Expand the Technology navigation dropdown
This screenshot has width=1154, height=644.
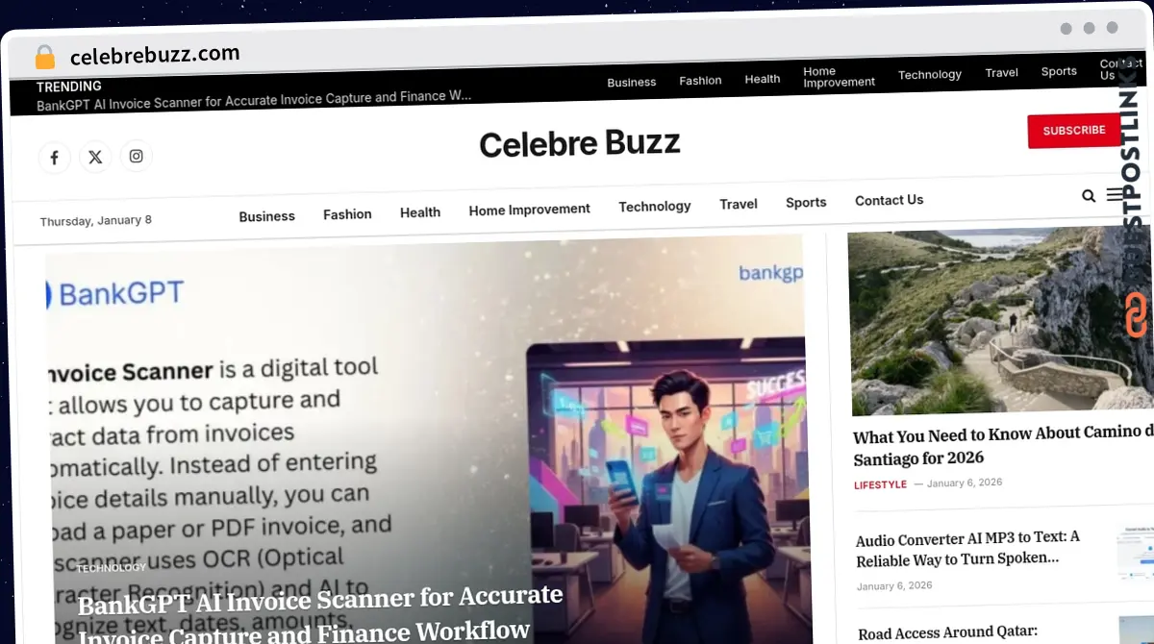tap(655, 206)
